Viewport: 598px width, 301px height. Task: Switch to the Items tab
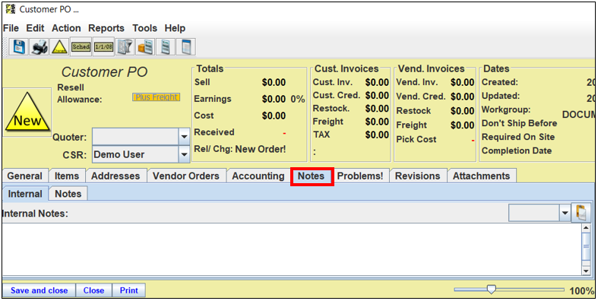pos(67,176)
